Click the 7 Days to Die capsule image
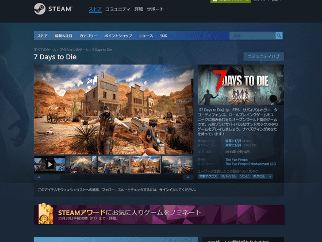Screen dimensions: 322x242 coord(241,85)
